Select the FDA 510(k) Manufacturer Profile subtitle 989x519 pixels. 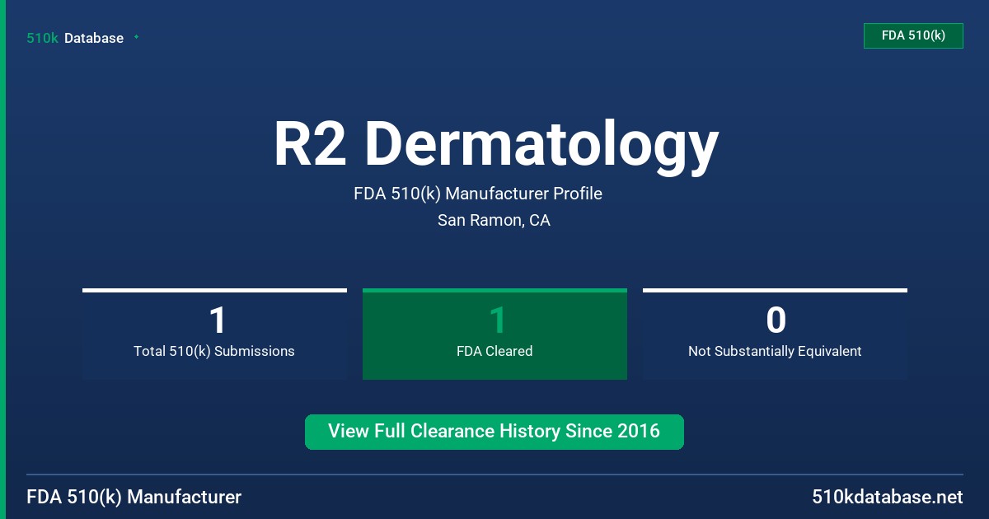(478, 194)
